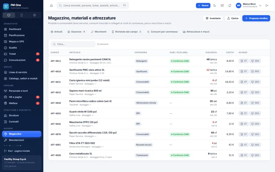Open ST sheet for Sanificante PMC cloro attivo

[x=244, y=72]
